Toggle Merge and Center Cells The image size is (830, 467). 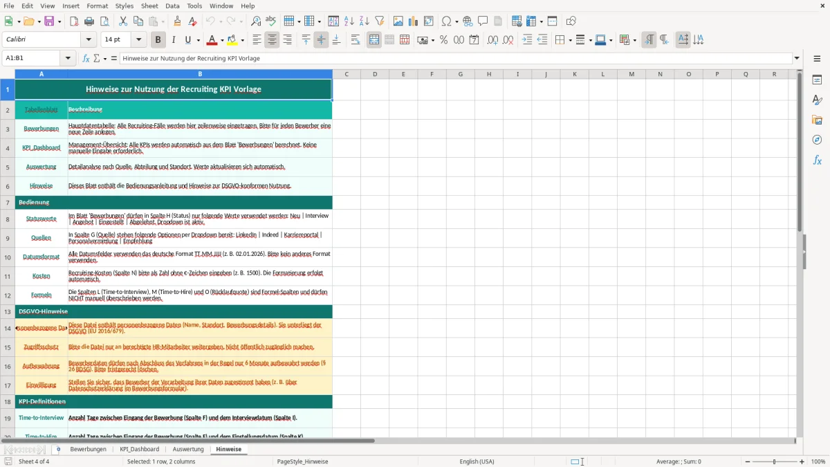pos(374,40)
